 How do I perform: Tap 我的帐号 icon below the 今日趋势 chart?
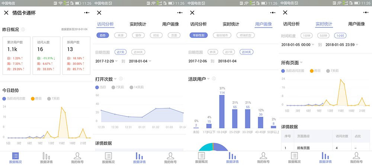77,158
